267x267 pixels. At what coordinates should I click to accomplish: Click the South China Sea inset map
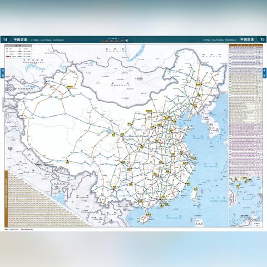[x=246, y=201]
